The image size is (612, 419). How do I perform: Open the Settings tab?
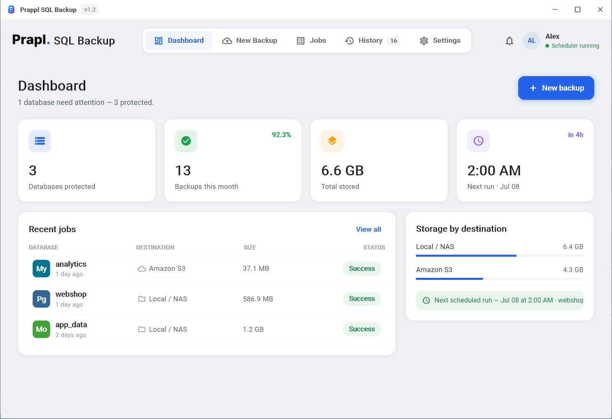(440, 41)
